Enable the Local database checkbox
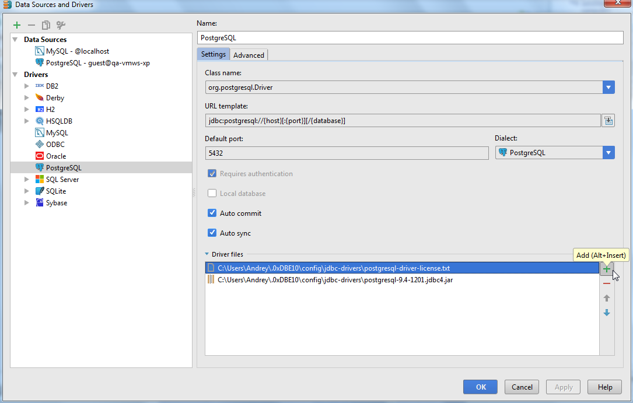The image size is (633, 403). [x=212, y=194]
